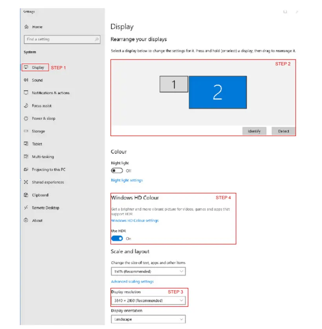Click the Display monitor icon in sidebar
Viewport: 322px width, 329px height.
pos(26,67)
